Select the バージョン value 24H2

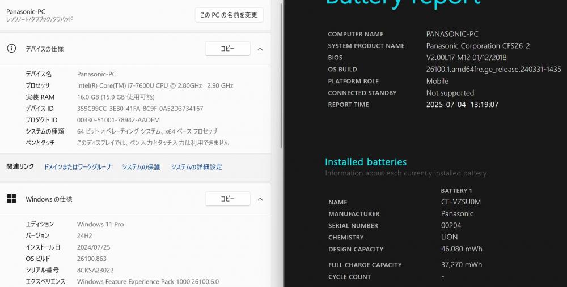[84, 235]
